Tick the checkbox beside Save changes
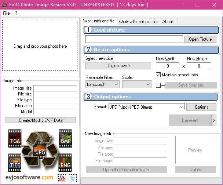This screenshot has width=223, height=185. coord(158,85)
